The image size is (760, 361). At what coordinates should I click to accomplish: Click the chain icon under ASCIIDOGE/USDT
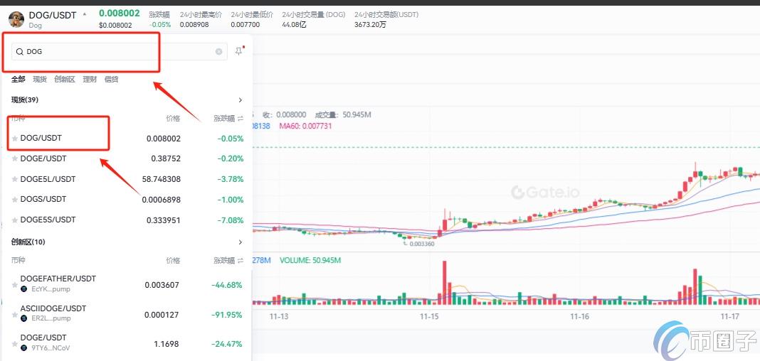tap(24, 318)
